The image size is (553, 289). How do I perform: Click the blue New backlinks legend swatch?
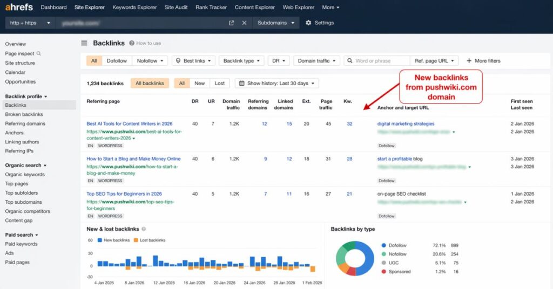100,240
